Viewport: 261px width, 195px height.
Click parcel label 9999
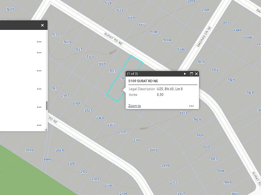[47, 160]
